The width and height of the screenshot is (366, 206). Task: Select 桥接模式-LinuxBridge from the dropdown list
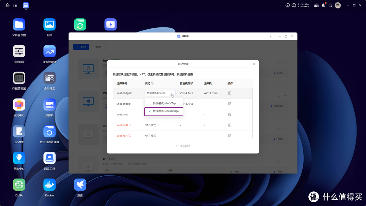(166, 111)
